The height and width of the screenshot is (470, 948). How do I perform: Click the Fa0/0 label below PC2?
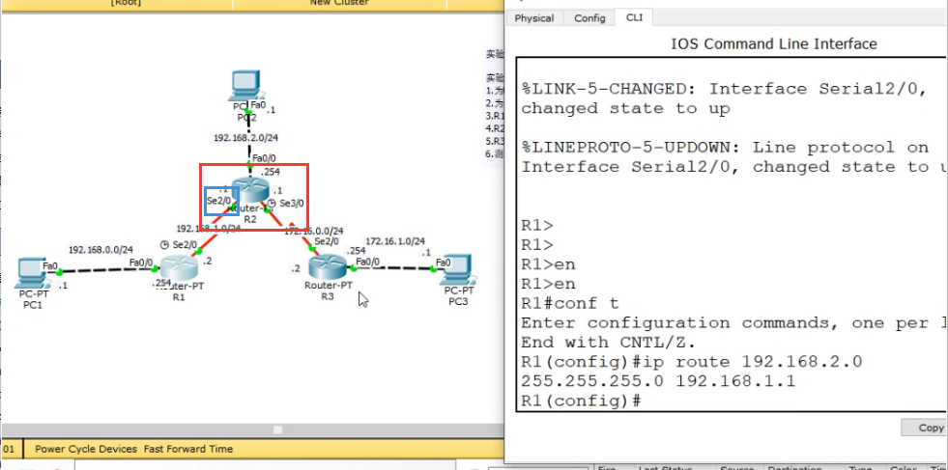(x=264, y=158)
